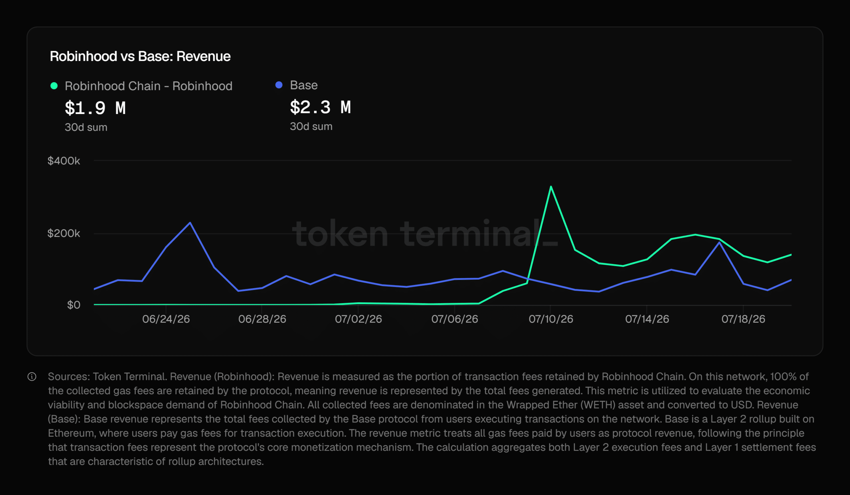Click the '$400k' y-axis label
850x495 pixels.
click(64, 161)
